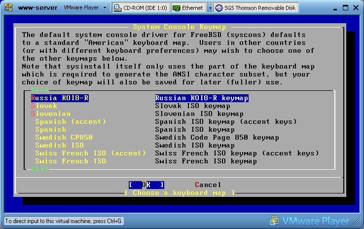Click the CD-ROM (IDE 1:0) device button

point(141,8)
